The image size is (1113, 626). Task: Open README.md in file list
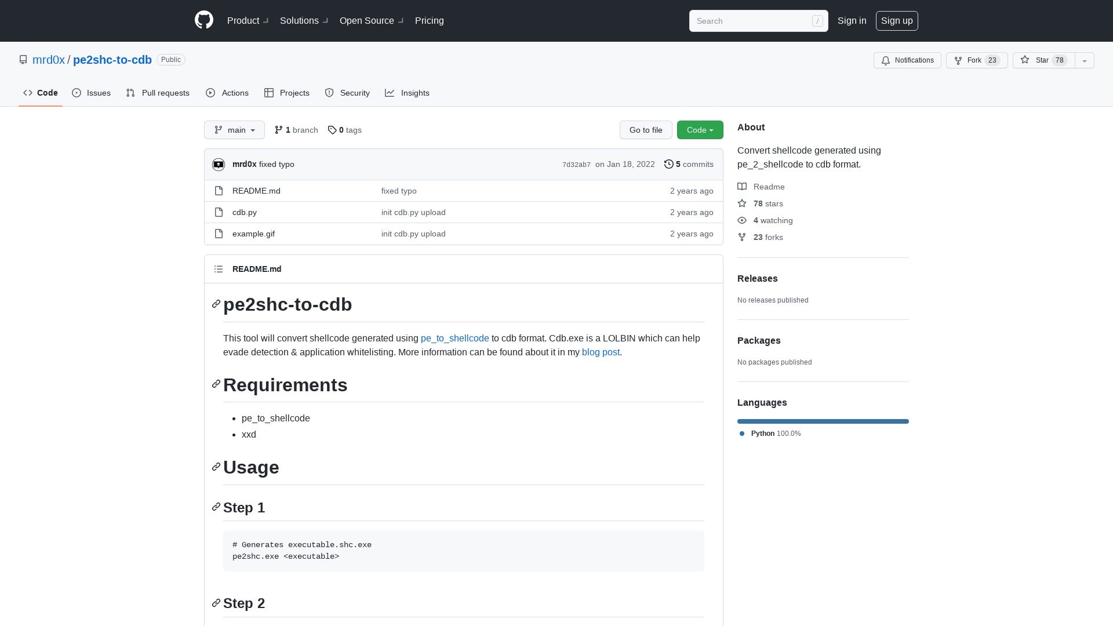point(256,191)
